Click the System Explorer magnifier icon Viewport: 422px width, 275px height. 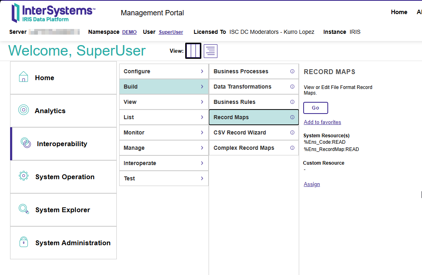point(24,209)
